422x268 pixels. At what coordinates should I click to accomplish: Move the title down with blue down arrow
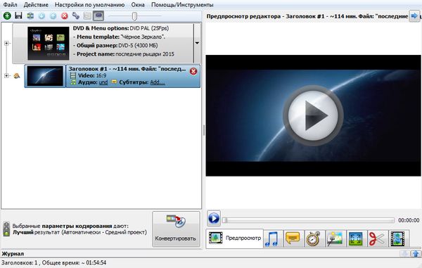point(41,16)
